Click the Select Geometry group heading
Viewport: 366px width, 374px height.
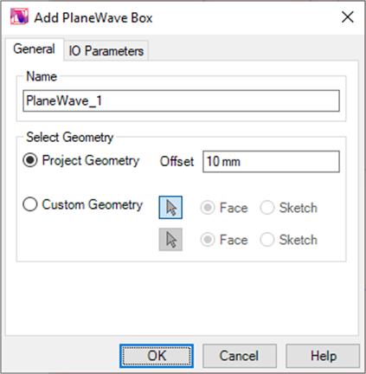click(69, 137)
